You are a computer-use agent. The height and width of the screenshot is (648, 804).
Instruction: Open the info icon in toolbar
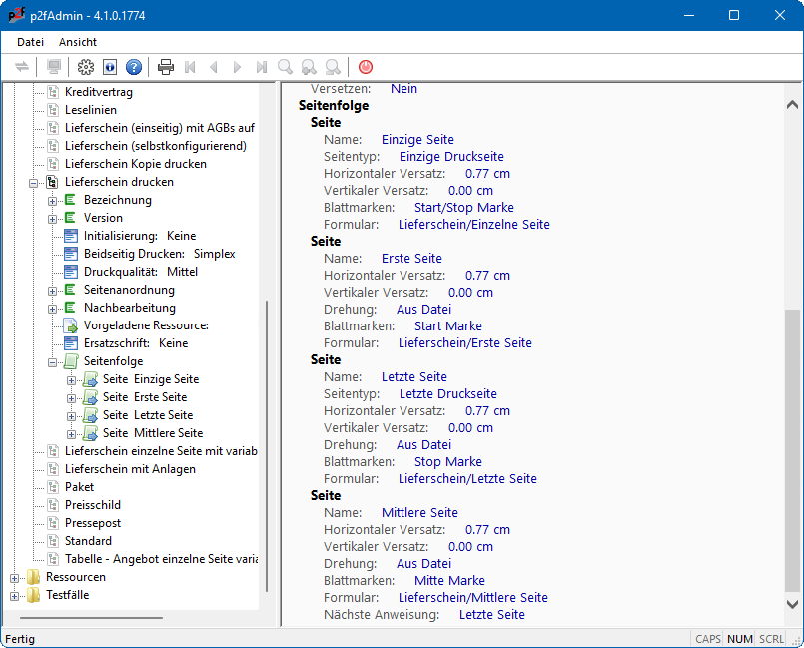pos(110,67)
